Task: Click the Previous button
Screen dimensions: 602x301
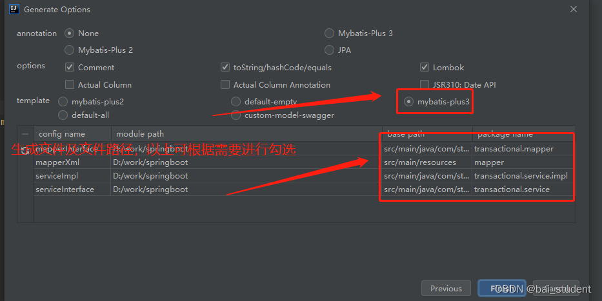Action: click(x=446, y=288)
